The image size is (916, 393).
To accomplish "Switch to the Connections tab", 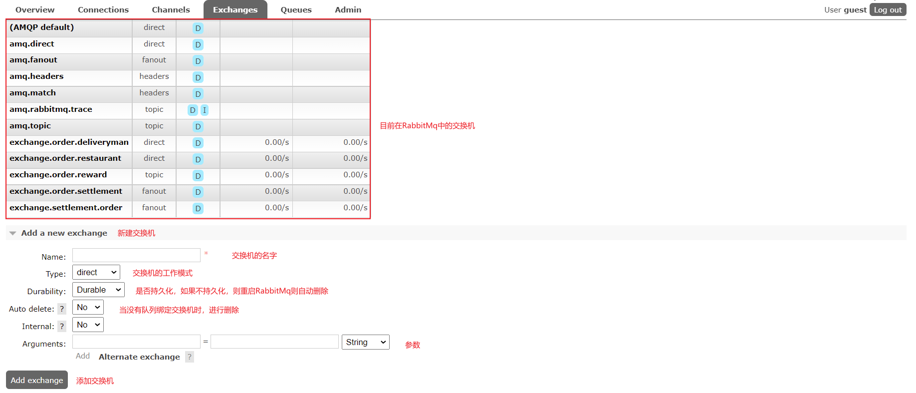I will 103,9.
